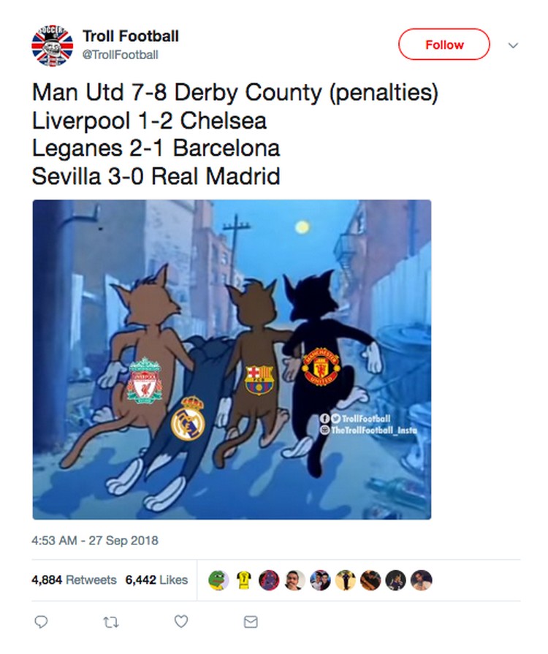The image size is (548, 654).
Task: Click the last liker avatar in the row
Action: [422, 579]
